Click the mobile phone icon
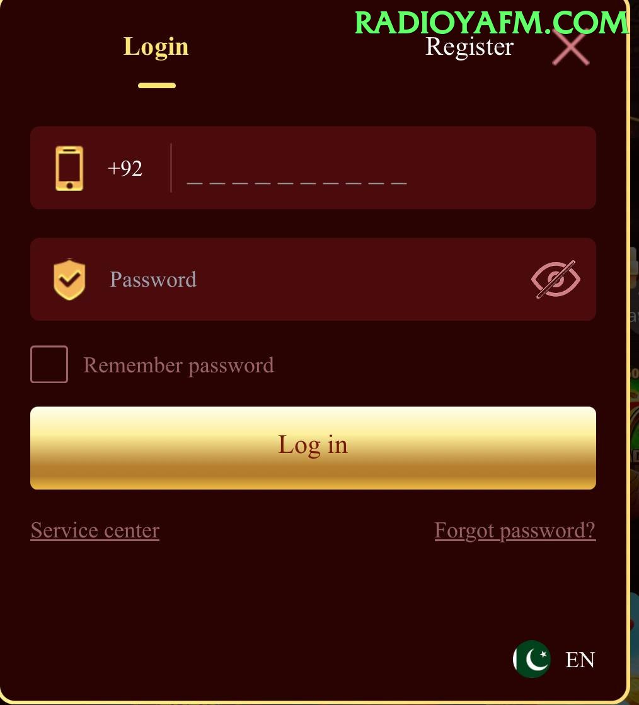 69,168
